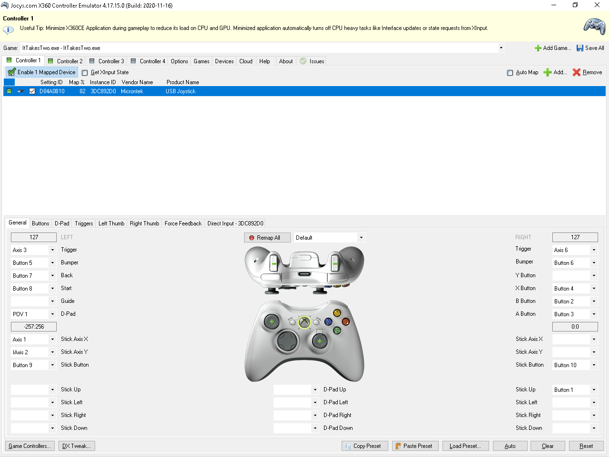Click the right trigger on top-view controller
Viewport: 609px width, 457px height.
(334, 263)
